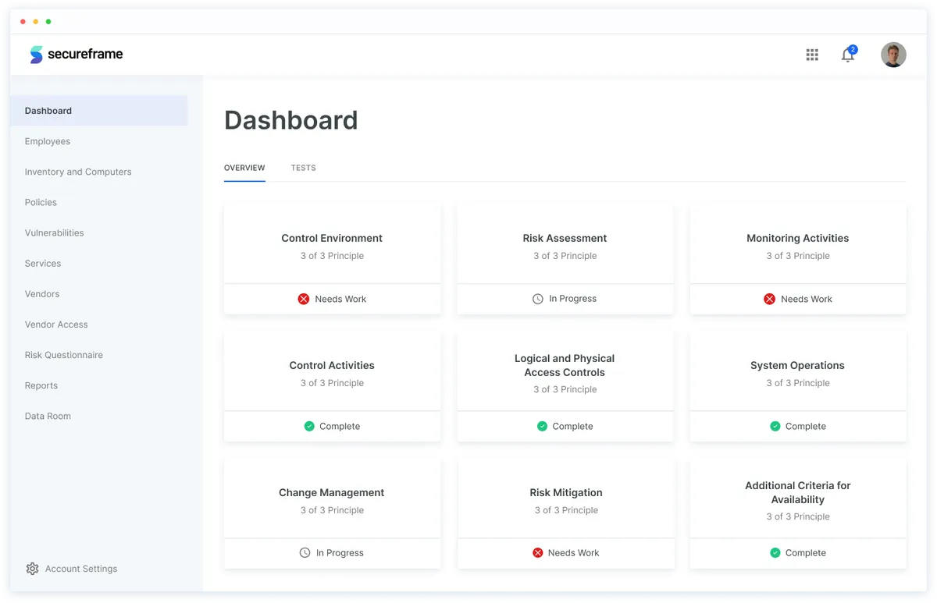Image resolution: width=937 pixels, height=603 pixels.
Task: Go to Policies in the sidebar
Action: pyautogui.click(x=41, y=202)
